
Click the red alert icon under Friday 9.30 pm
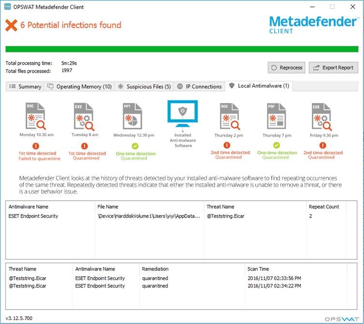322,145
